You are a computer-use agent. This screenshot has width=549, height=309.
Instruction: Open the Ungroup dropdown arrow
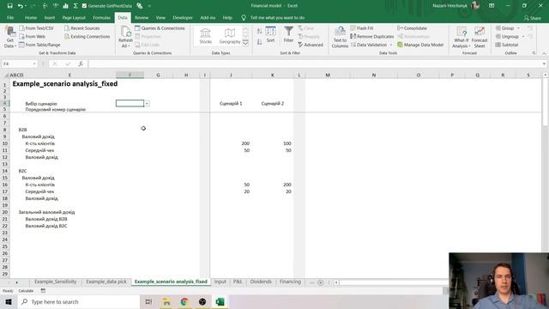pos(523,36)
